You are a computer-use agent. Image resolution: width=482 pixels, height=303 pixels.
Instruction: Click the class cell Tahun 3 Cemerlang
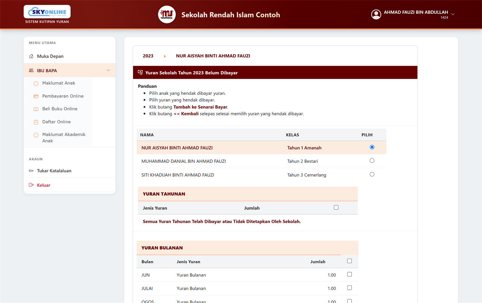(307, 175)
